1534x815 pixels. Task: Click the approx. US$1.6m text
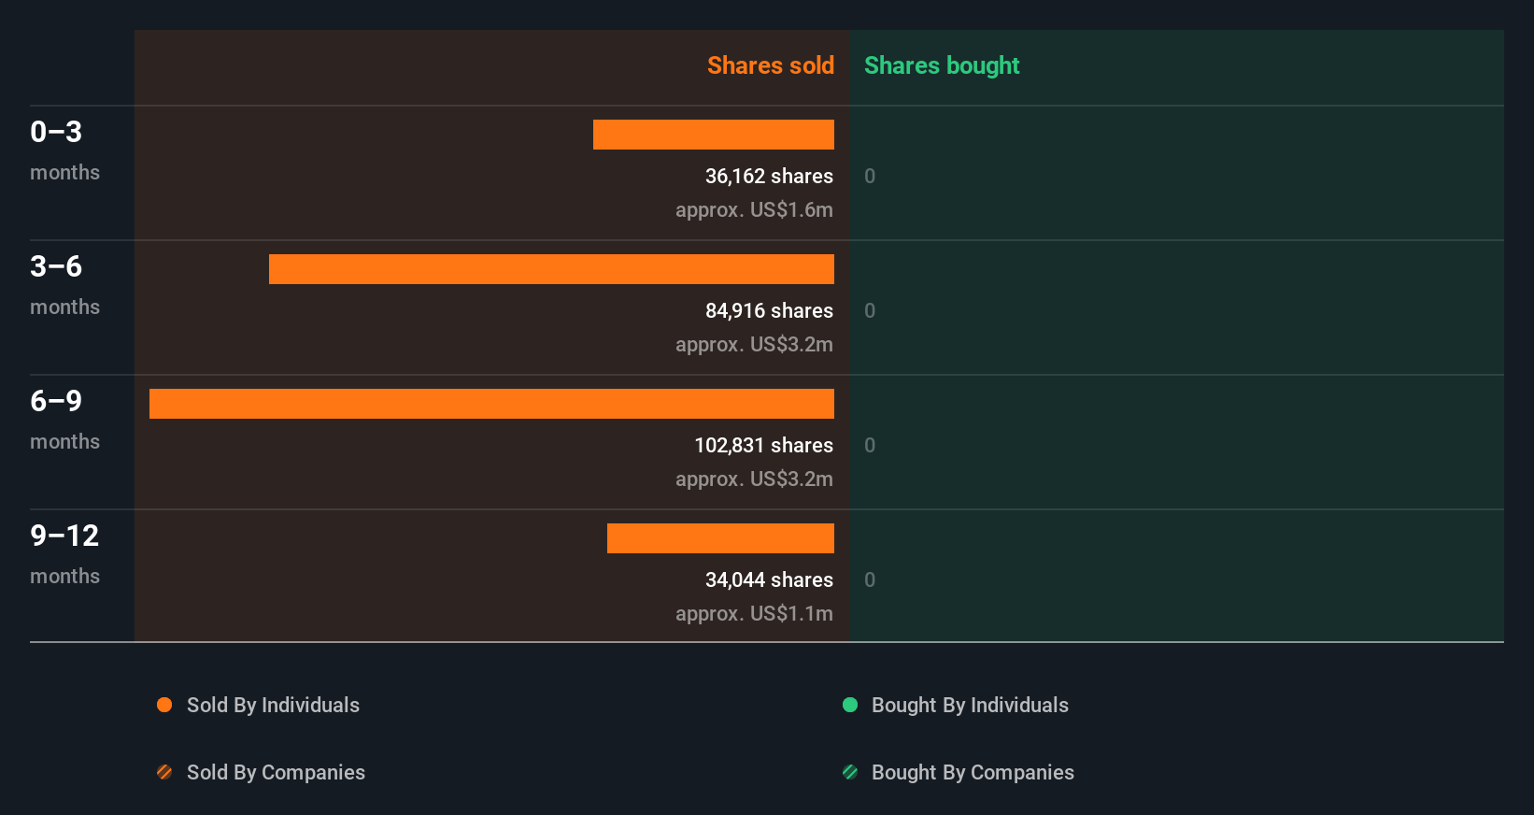click(x=754, y=210)
